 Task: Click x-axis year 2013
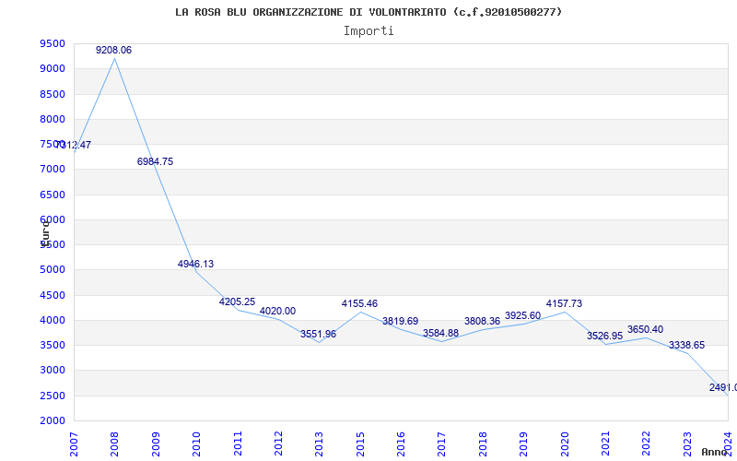(x=319, y=444)
